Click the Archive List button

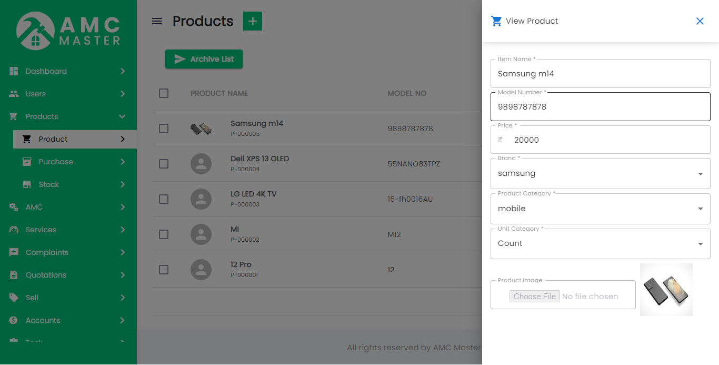204,59
